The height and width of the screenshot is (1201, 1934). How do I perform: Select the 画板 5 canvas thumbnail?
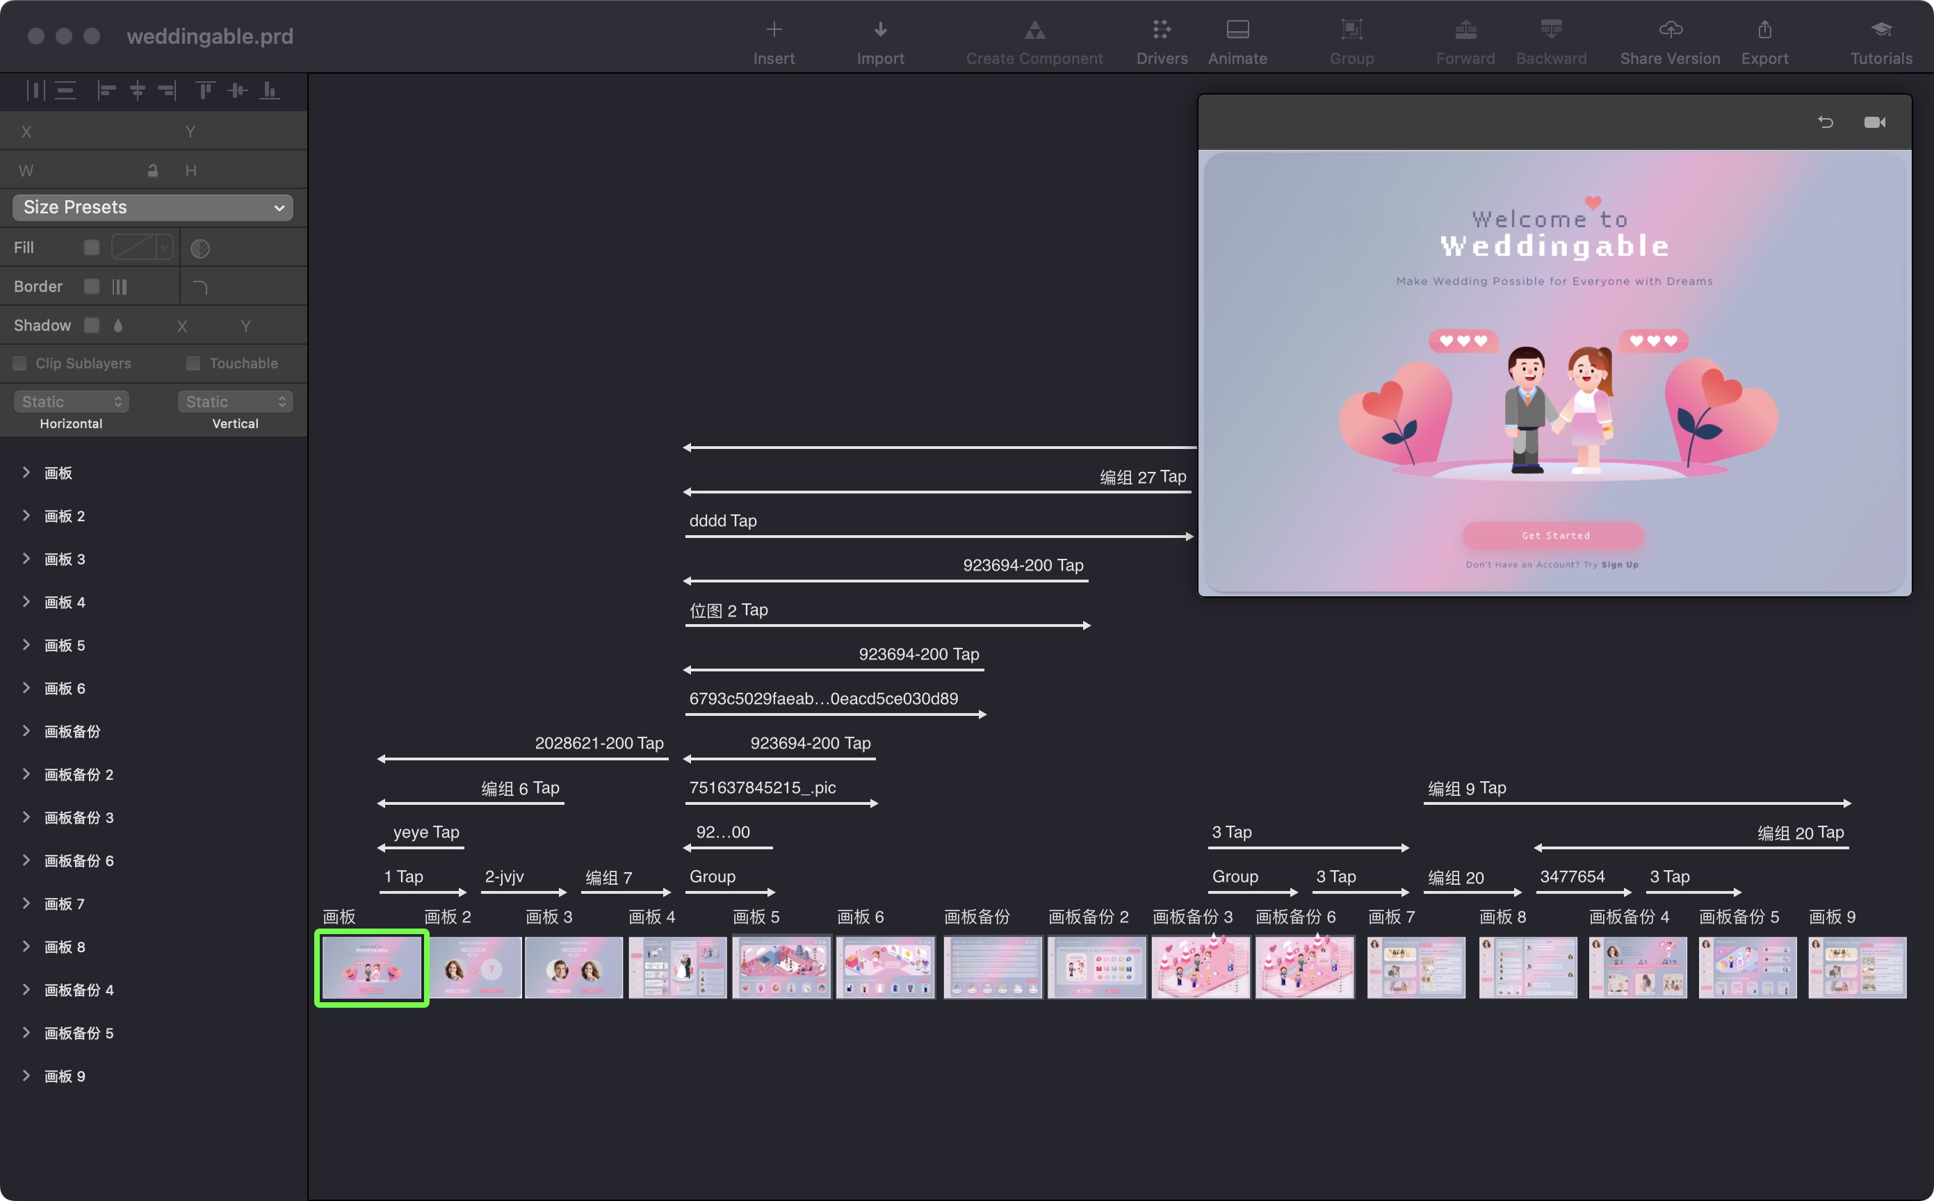781,967
